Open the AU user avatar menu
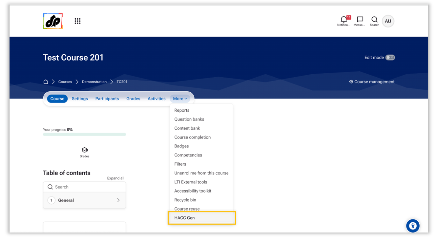The height and width of the screenshot is (241, 437). (388, 21)
